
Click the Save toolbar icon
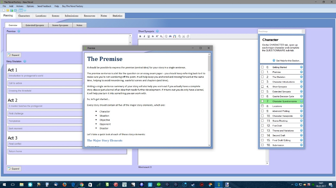16,10
